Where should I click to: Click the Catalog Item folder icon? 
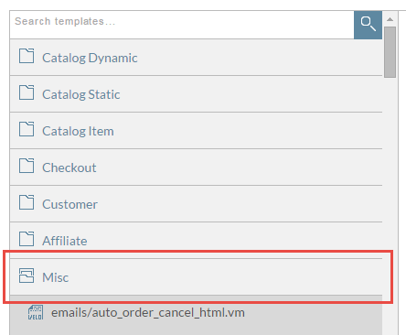click(27, 129)
